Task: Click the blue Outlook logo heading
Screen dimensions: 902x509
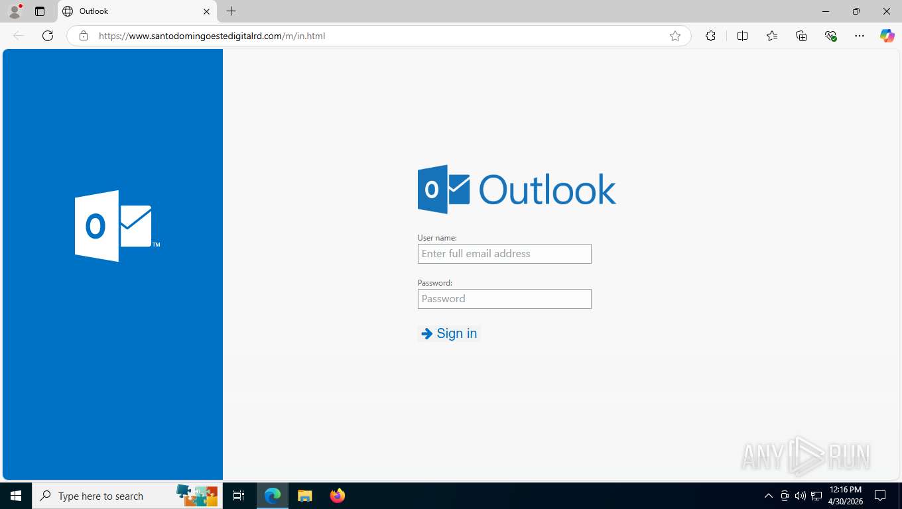Action: point(517,190)
